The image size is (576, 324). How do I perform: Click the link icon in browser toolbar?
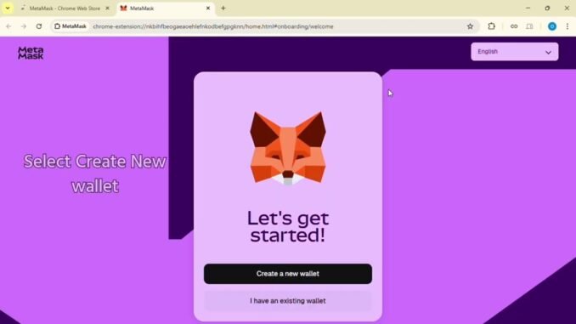(x=514, y=26)
